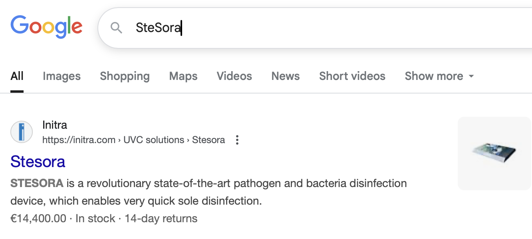Screen dimensions: 532x239
Task: Open the Short videos tab
Action: (352, 76)
